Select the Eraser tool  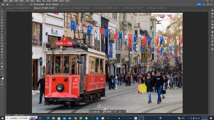(2, 43)
